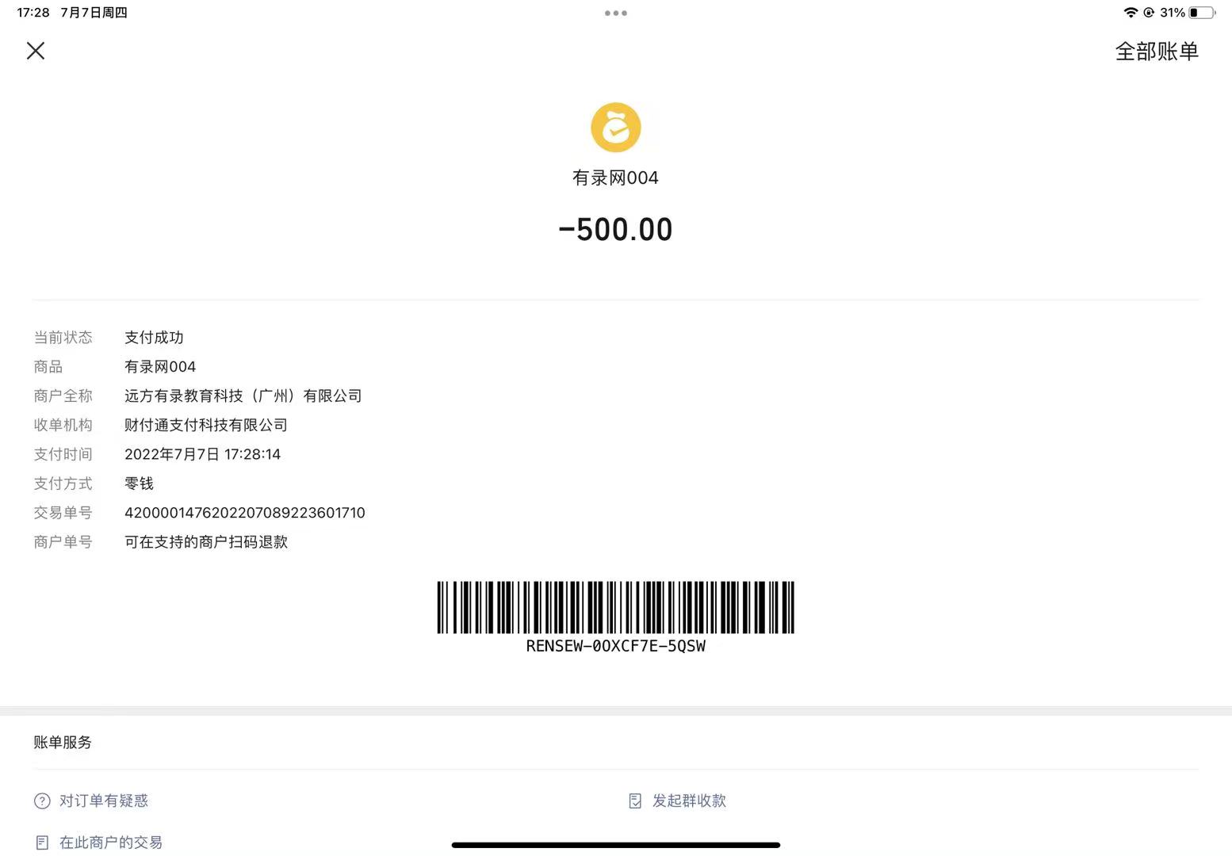Image resolution: width=1232 pixels, height=856 pixels.
Task: Open 在此商户的交易 transactions
Action: coord(111,843)
